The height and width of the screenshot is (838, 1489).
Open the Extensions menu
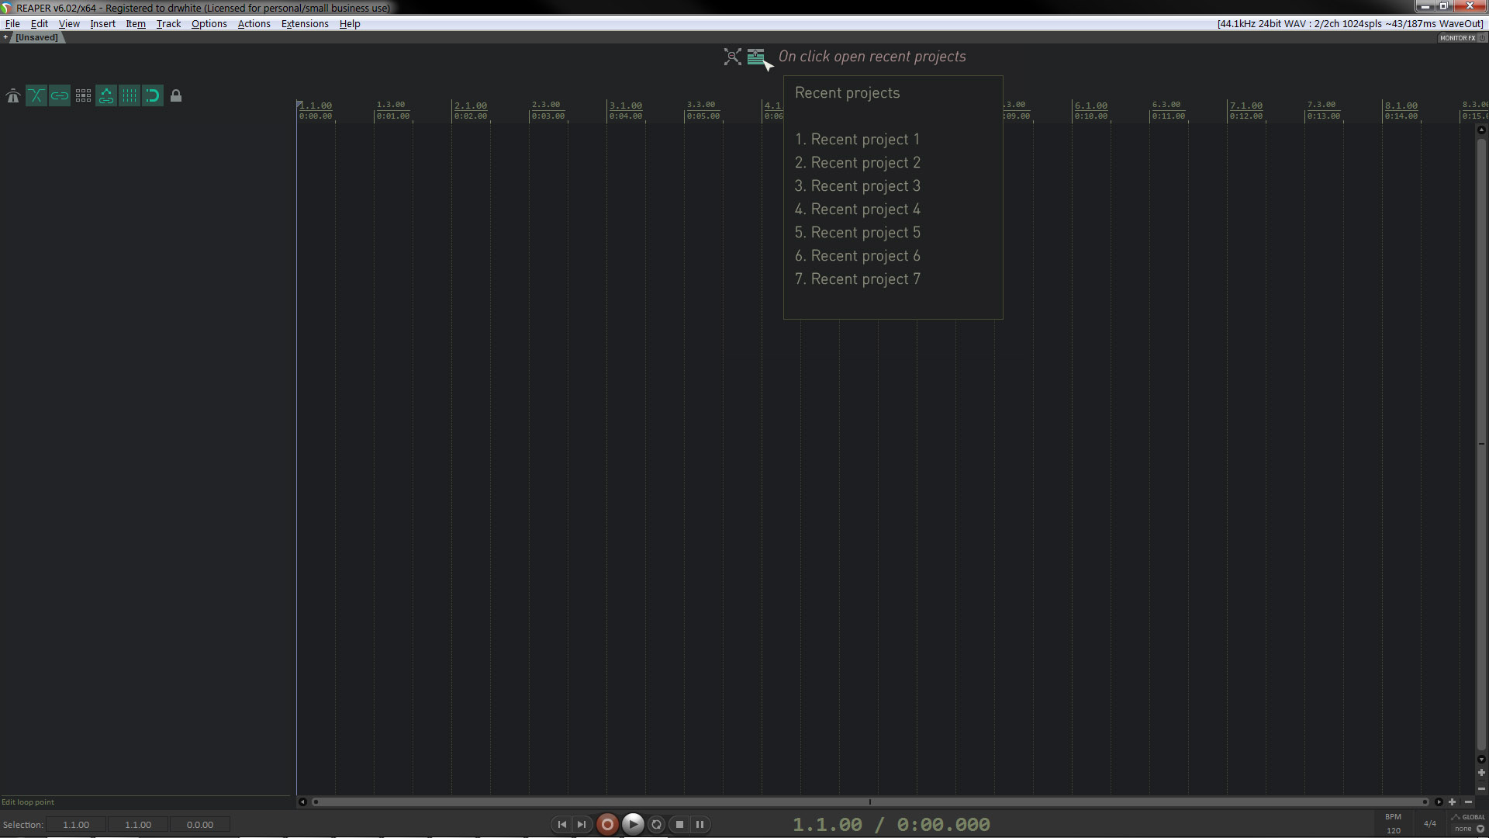pos(304,23)
